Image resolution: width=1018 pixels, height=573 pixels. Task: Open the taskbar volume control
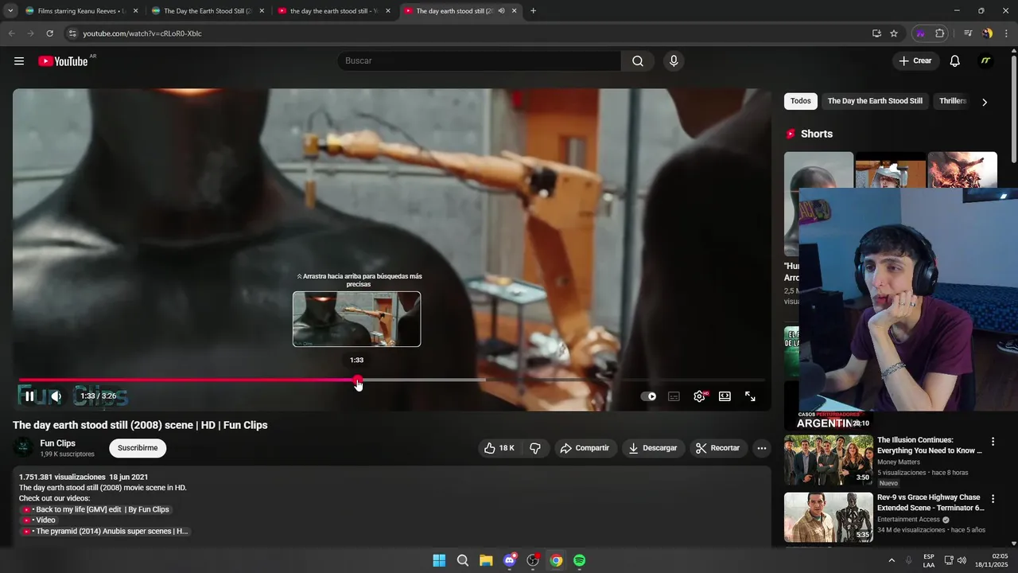962,560
